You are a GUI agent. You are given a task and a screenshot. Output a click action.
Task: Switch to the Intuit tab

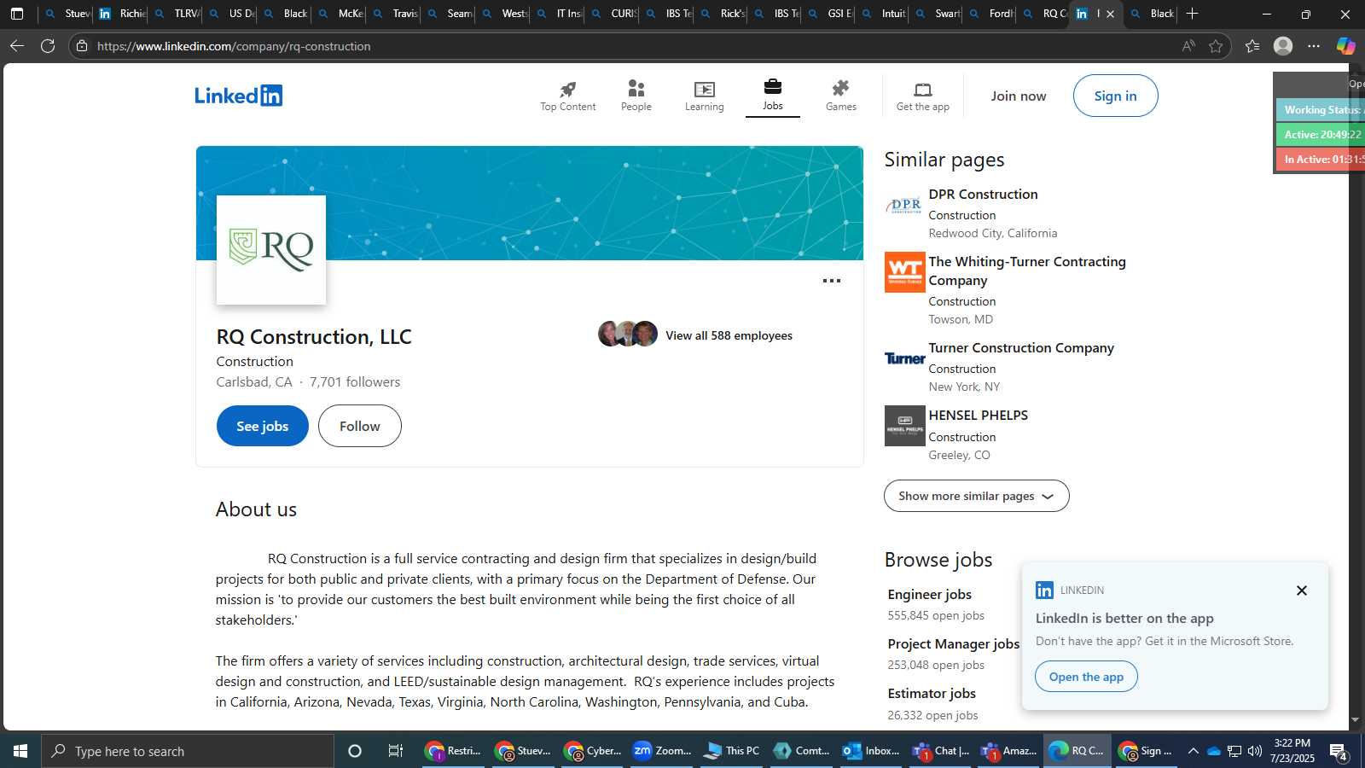884,14
